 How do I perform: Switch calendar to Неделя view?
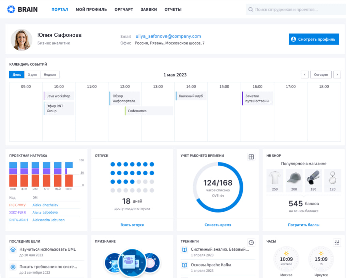coord(50,75)
